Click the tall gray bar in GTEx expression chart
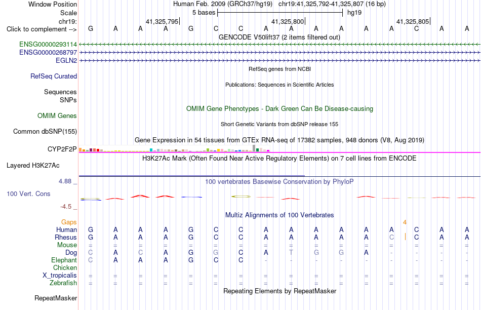 [x=254, y=148]
